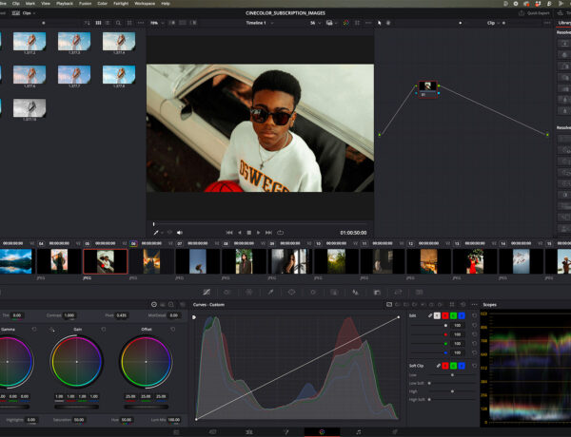Click inside the Offset color wheel
Screen dimensions: 571x437
click(146, 362)
